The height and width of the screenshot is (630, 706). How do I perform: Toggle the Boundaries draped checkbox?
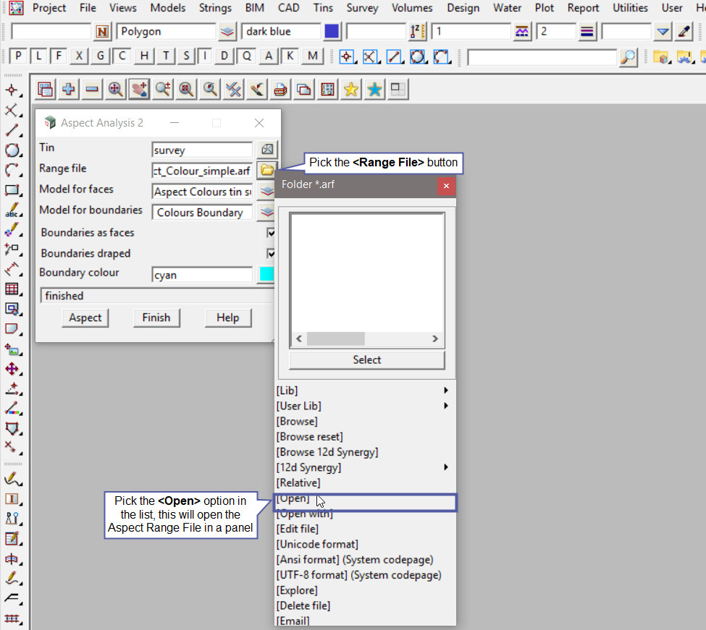coord(272,254)
